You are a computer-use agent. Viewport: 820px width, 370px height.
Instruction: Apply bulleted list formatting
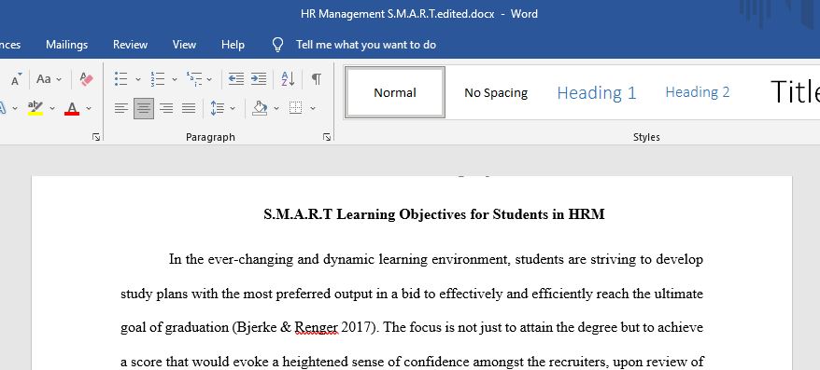coord(120,79)
